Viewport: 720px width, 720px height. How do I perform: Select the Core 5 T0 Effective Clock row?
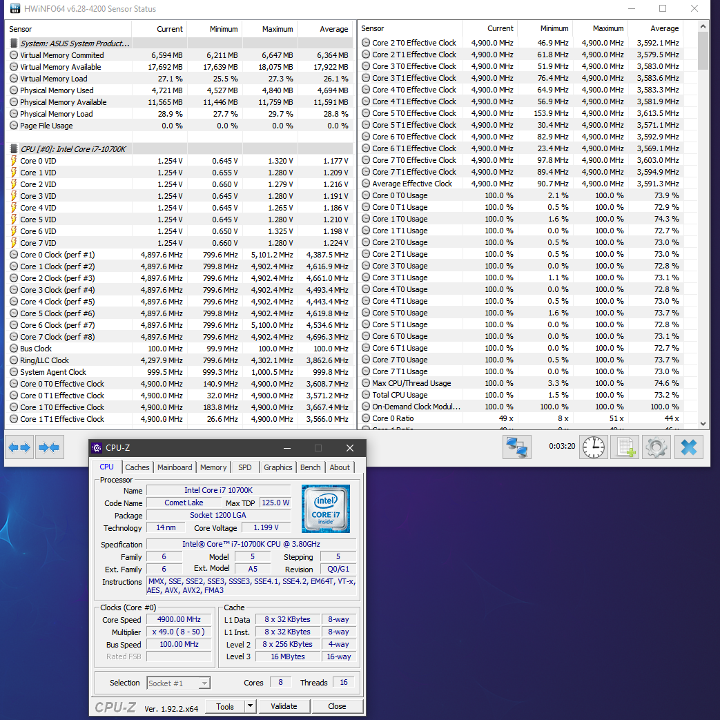point(523,113)
